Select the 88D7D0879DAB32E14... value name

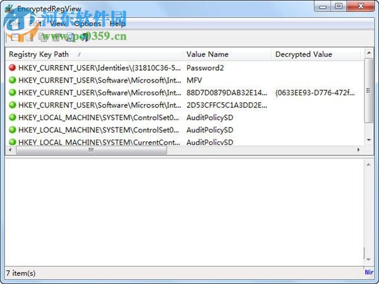point(227,93)
